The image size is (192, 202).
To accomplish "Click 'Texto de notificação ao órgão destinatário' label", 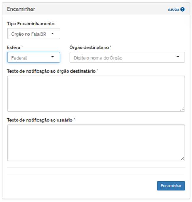I will (x=52, y=71).
